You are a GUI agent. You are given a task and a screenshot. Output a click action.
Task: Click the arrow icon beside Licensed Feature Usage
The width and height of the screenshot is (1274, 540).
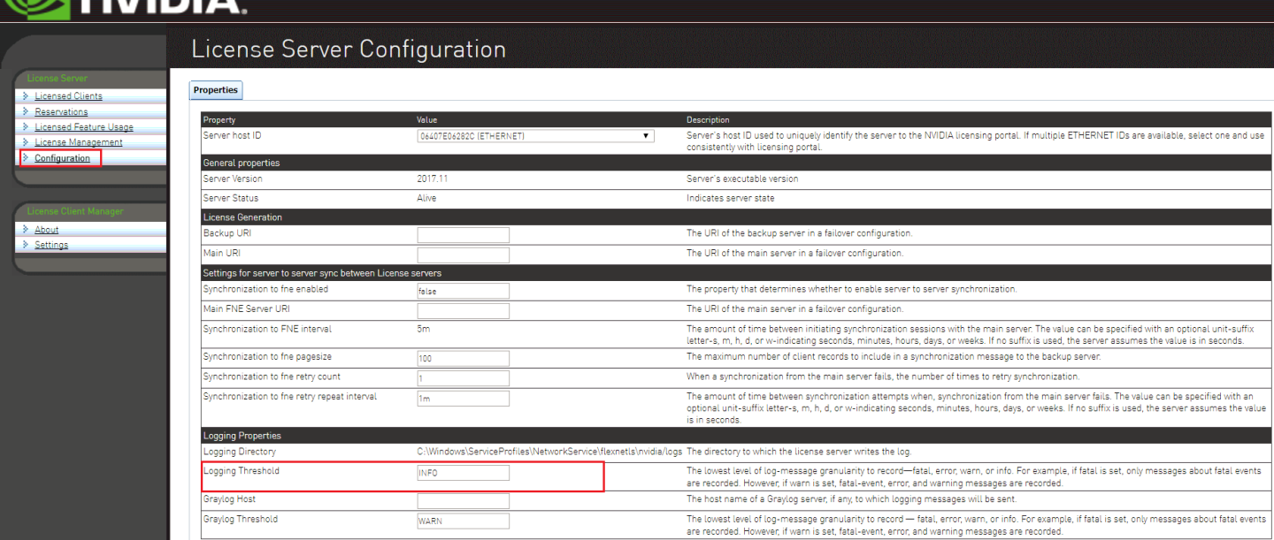pos(27,127)
